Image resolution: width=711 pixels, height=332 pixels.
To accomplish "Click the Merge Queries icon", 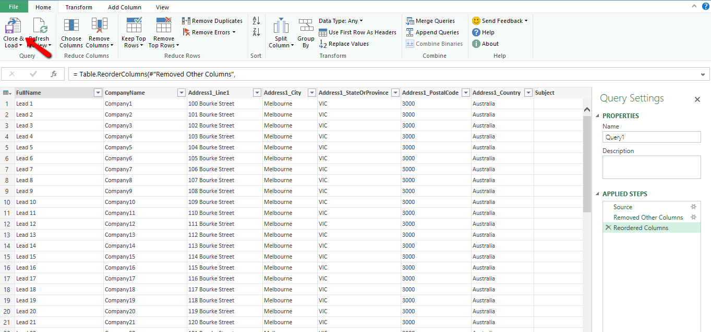I will (431, 21).
